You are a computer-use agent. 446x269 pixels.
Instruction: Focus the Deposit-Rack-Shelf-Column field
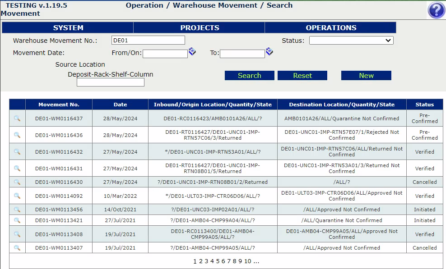coord(110,82)
